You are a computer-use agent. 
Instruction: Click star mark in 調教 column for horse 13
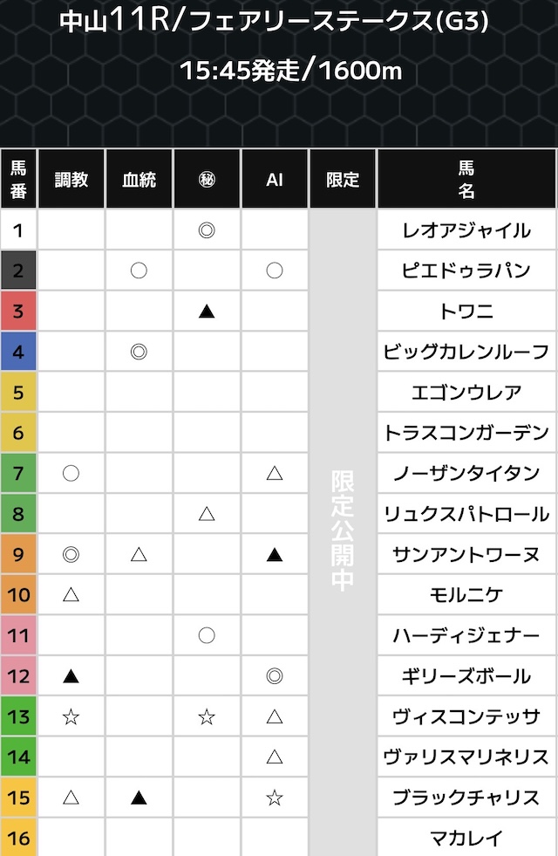point(71,716)
